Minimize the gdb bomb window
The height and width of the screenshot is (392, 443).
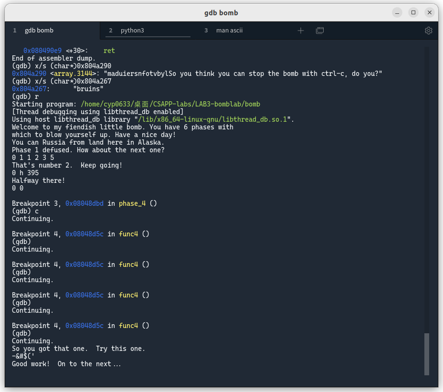(x=397, y=12)
